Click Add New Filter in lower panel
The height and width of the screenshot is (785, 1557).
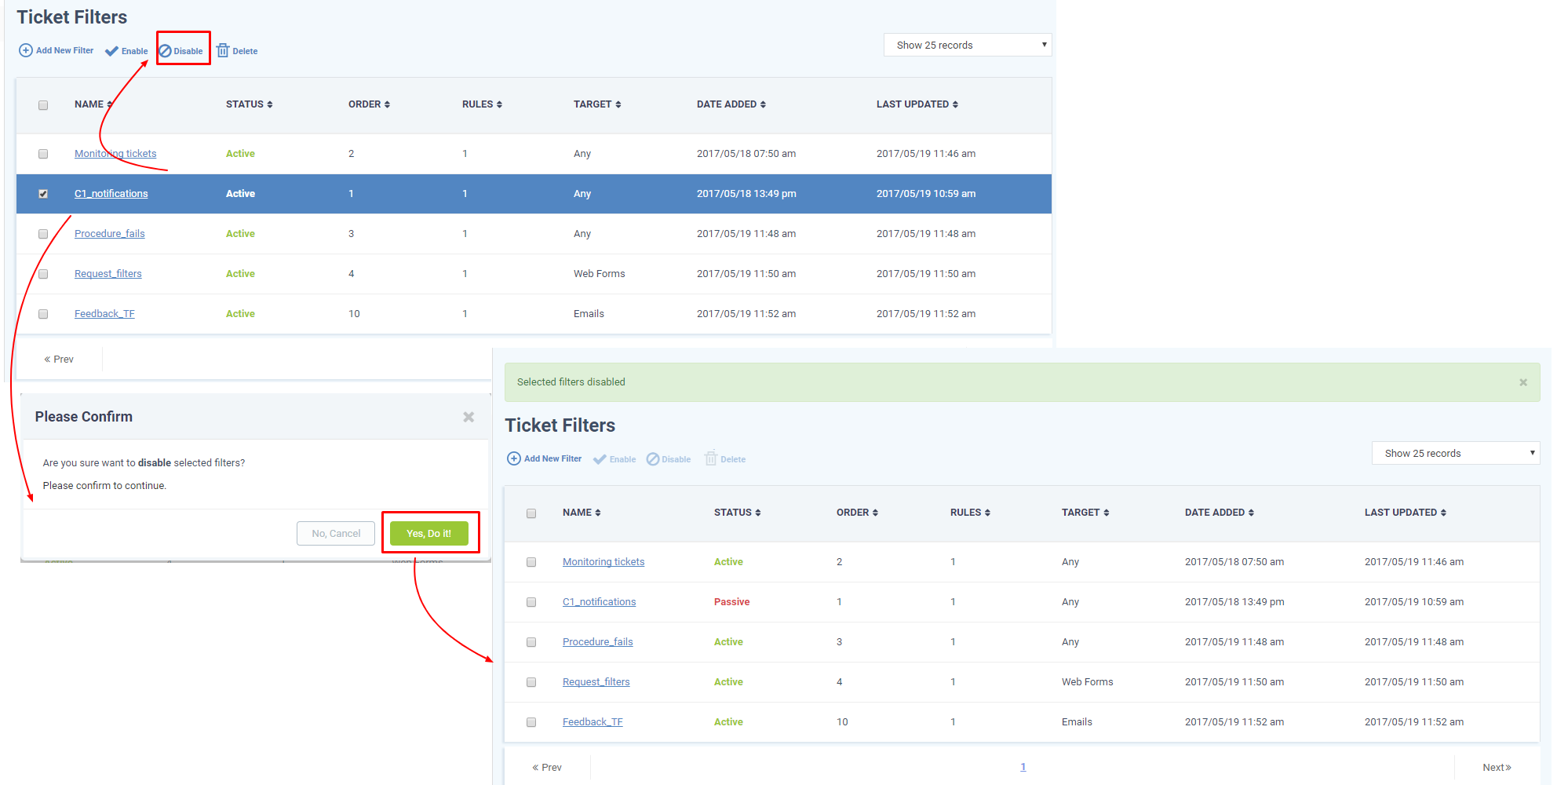pyautogui.click(x=544, y=458)
